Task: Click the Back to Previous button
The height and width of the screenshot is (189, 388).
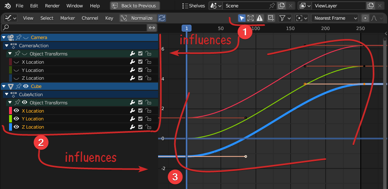Action: (135, 6)
